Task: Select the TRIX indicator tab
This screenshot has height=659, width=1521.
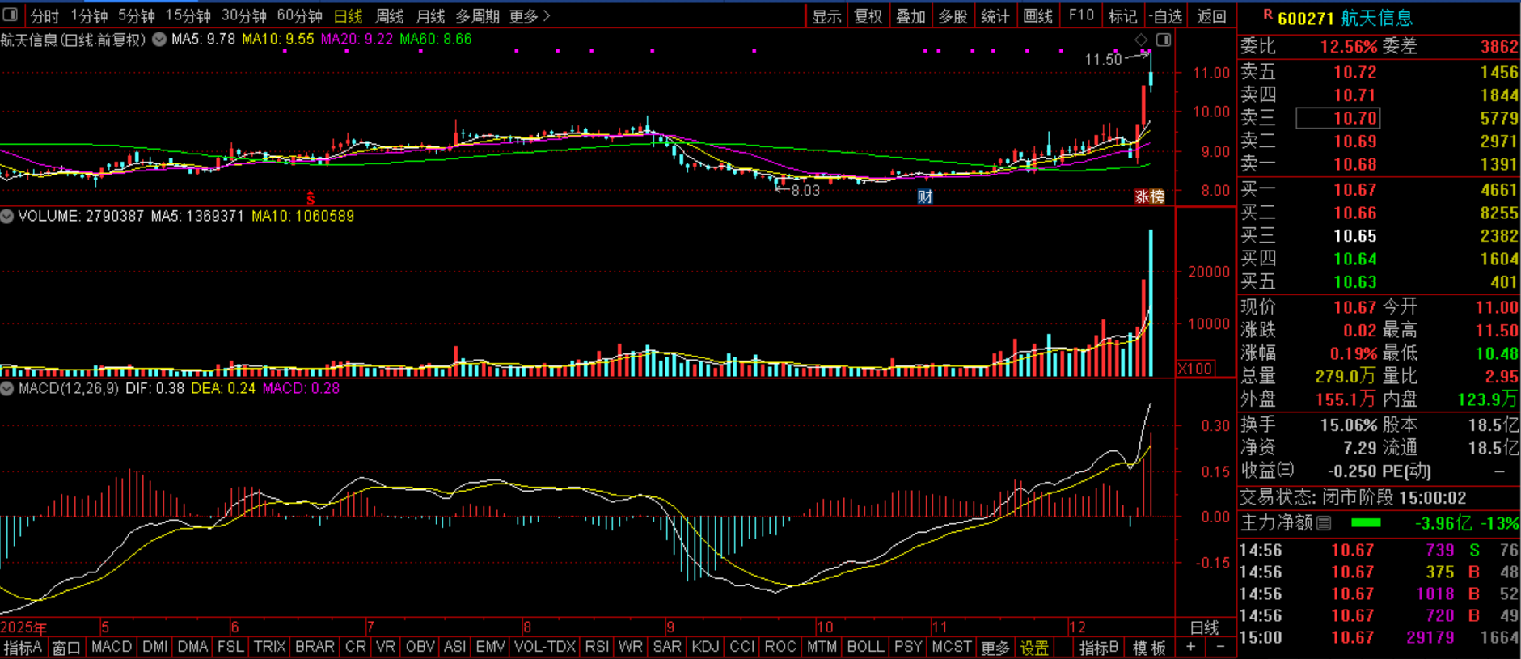Action: click(x=270, y=647)
